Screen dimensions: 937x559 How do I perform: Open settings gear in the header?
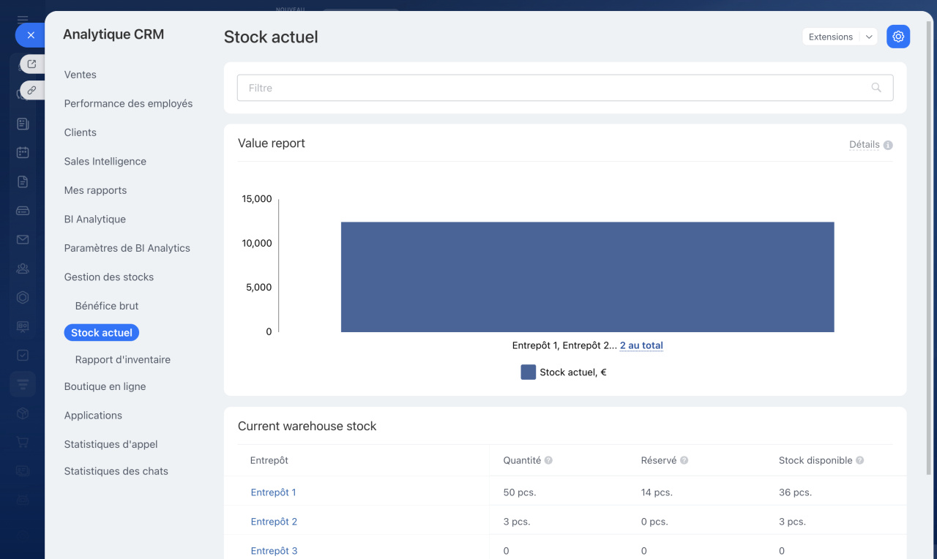coord(898,37)
